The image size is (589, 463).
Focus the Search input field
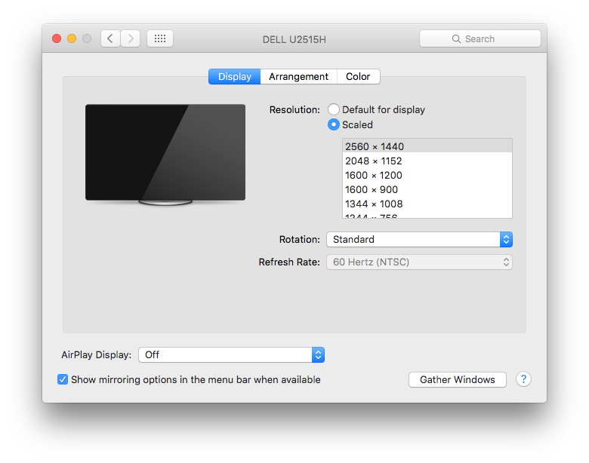480,38
